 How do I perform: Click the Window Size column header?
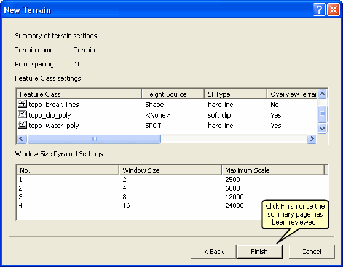pyautogui.click(x=170, y=170)
